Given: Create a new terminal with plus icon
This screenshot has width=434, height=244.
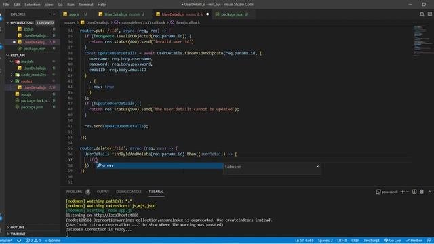Looking at the screenshot, I should (x=403, y=192).
